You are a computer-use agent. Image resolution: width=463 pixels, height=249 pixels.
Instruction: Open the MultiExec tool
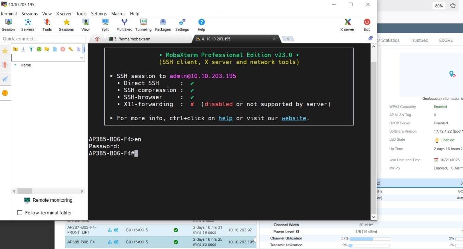[x=124, y=25]
